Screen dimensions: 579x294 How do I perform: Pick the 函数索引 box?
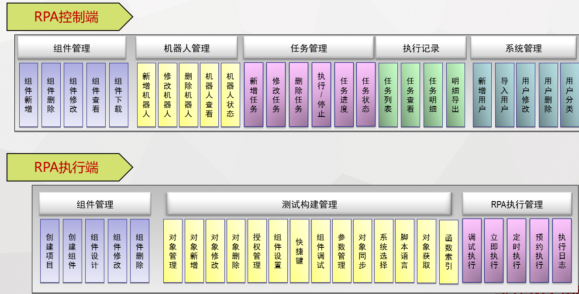click(449, 252)
